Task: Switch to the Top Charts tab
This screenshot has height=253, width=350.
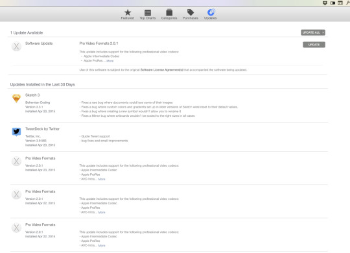Action: (148, 14)
